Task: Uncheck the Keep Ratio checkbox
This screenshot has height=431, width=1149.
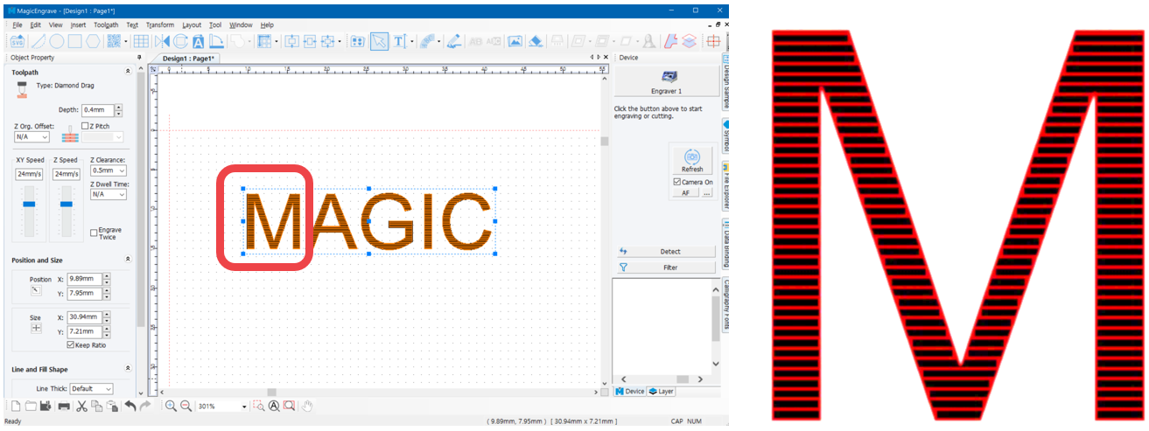Action: point(70,344)
